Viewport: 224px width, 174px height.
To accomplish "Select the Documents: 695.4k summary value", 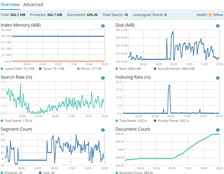I will point(82,15).
